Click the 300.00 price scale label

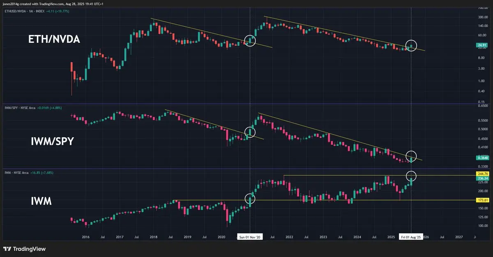point(482,18)
